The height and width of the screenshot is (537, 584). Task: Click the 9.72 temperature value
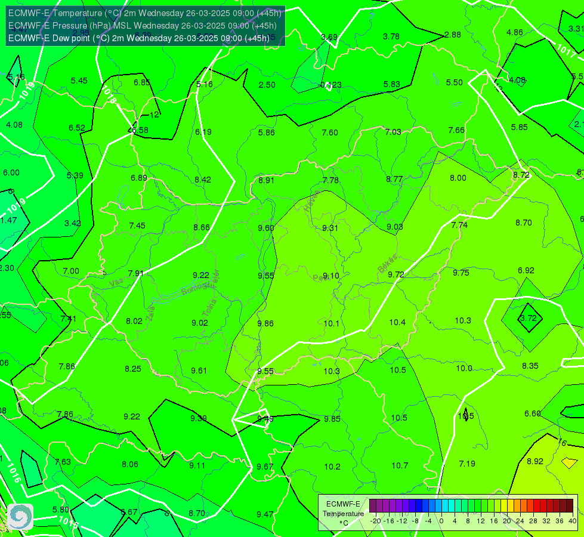click(x=396, y=274)
